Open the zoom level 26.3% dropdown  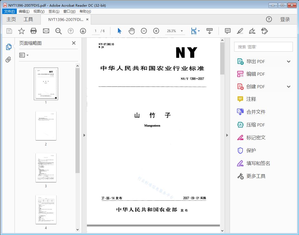pos(182,31)
